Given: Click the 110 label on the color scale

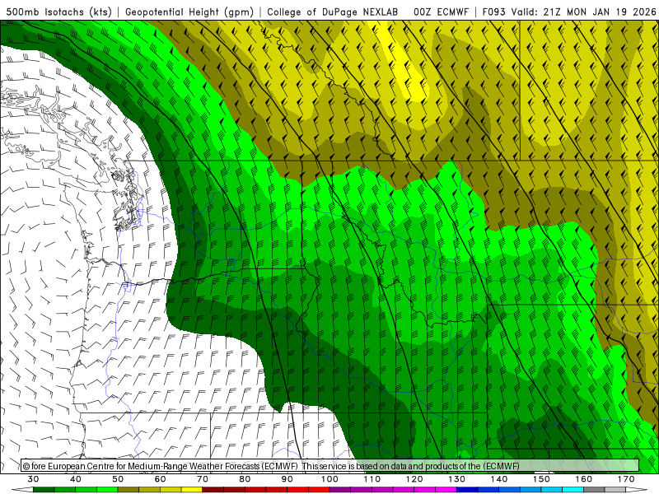Looking at the screenshot, I should [372, 479].
